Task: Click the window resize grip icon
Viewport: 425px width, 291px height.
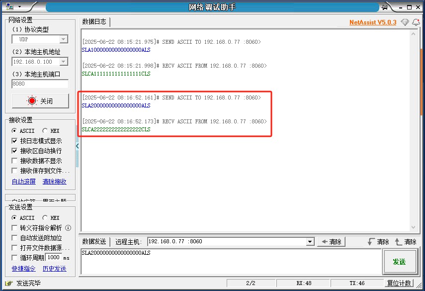Action: coord(420,286)
